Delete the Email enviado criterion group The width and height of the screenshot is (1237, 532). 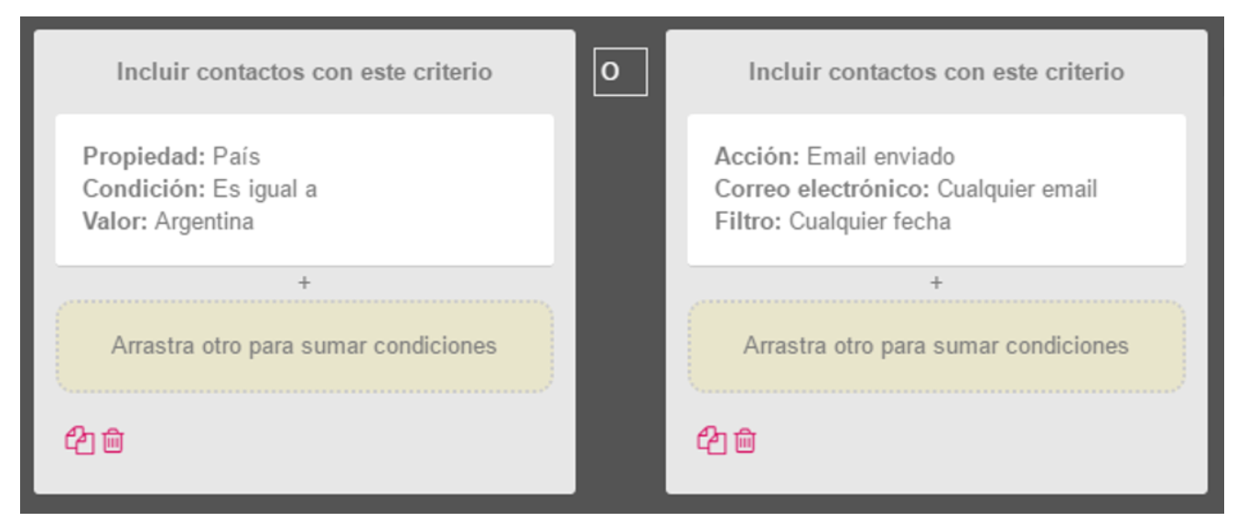click(x=746, y=442)
